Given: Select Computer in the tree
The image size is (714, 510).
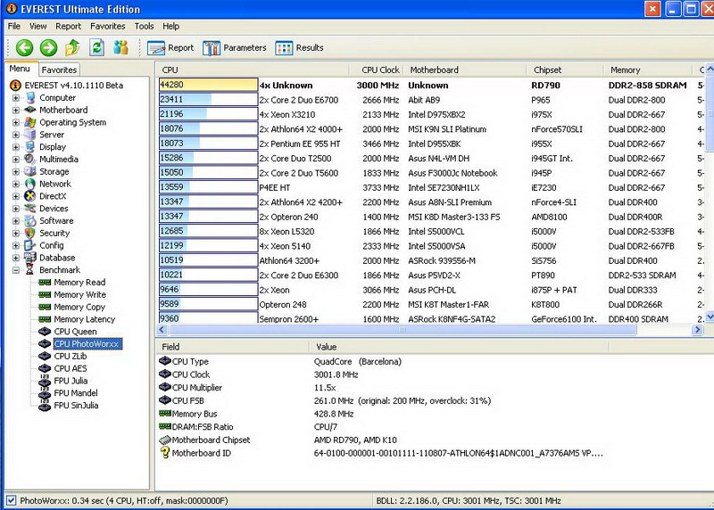Looking at the screenshot, I should point(57,98).
